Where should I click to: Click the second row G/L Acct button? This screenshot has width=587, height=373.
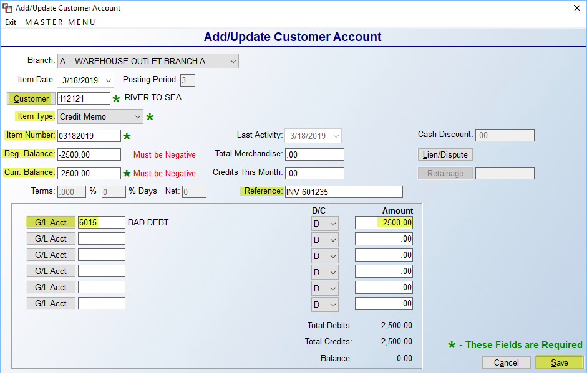[x=51, y=238]
